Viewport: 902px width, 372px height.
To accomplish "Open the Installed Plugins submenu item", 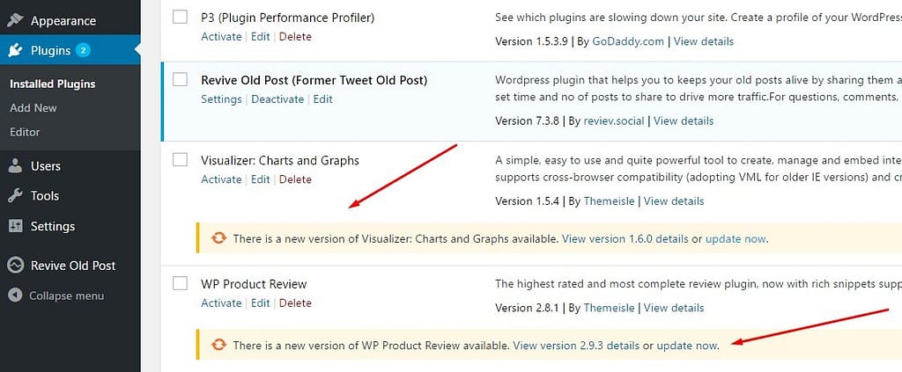I will coord(52,84).
